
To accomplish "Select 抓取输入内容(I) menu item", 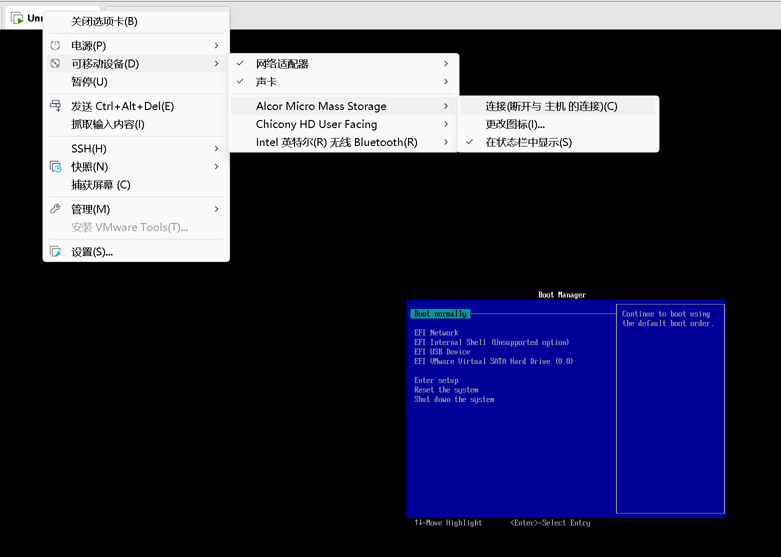I will (x=107, y=124).
